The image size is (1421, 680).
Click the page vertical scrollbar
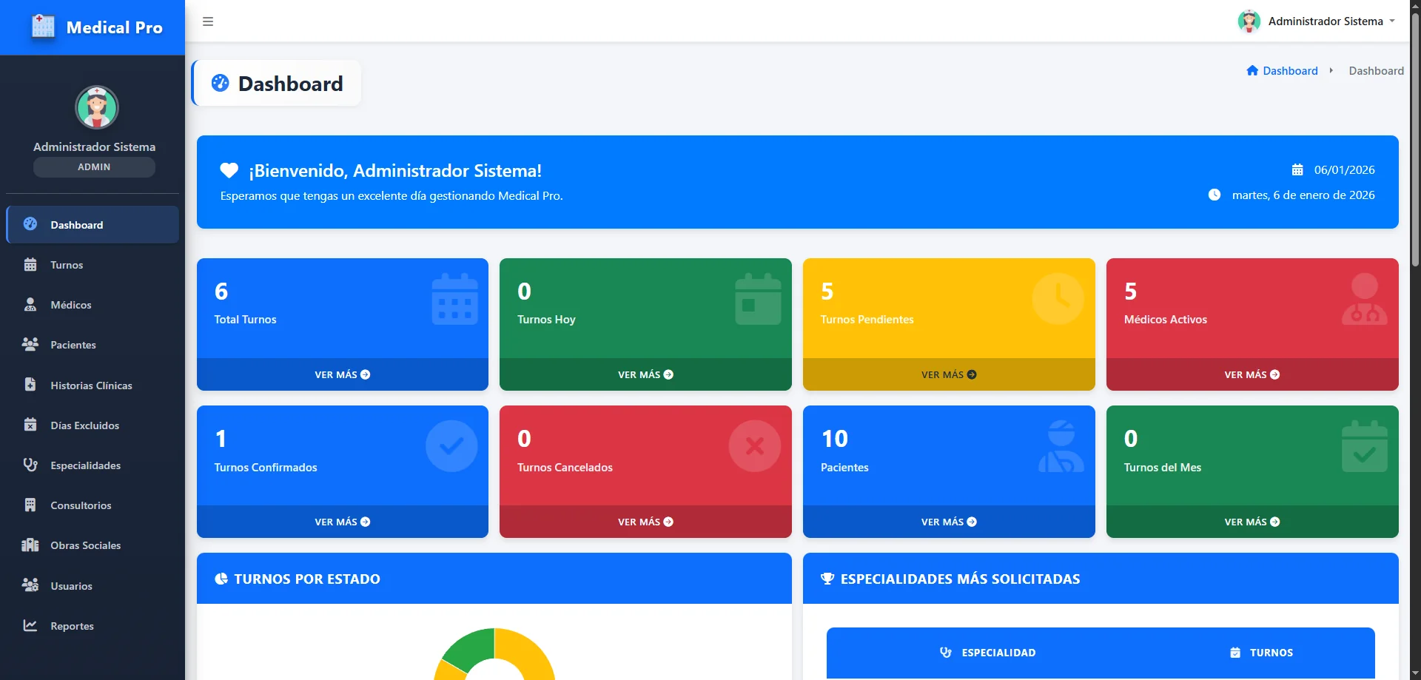[x=1415, y=141]
